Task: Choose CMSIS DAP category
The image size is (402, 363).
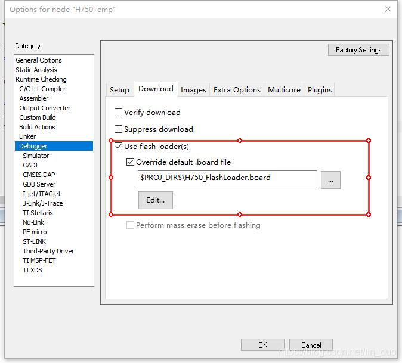Action: (54, 175)
